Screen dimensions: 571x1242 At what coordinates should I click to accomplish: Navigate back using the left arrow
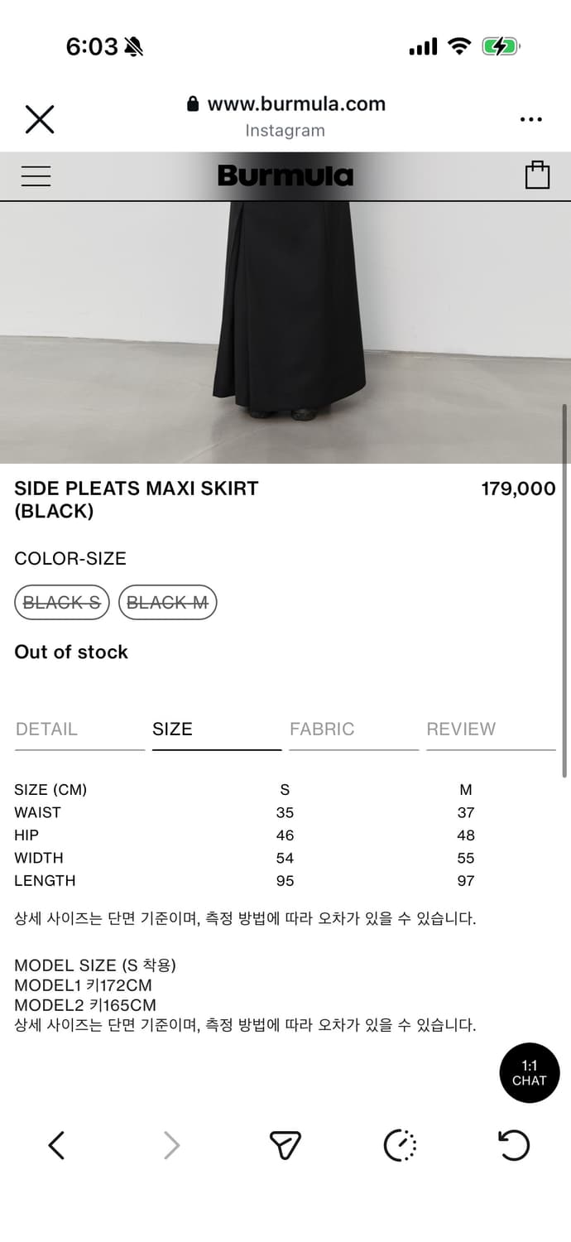pyautogui.click(x=56, y=1145)
